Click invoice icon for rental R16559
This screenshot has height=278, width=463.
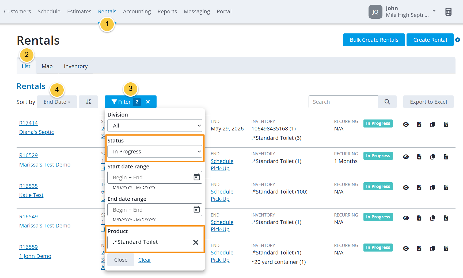click(446, 249)
